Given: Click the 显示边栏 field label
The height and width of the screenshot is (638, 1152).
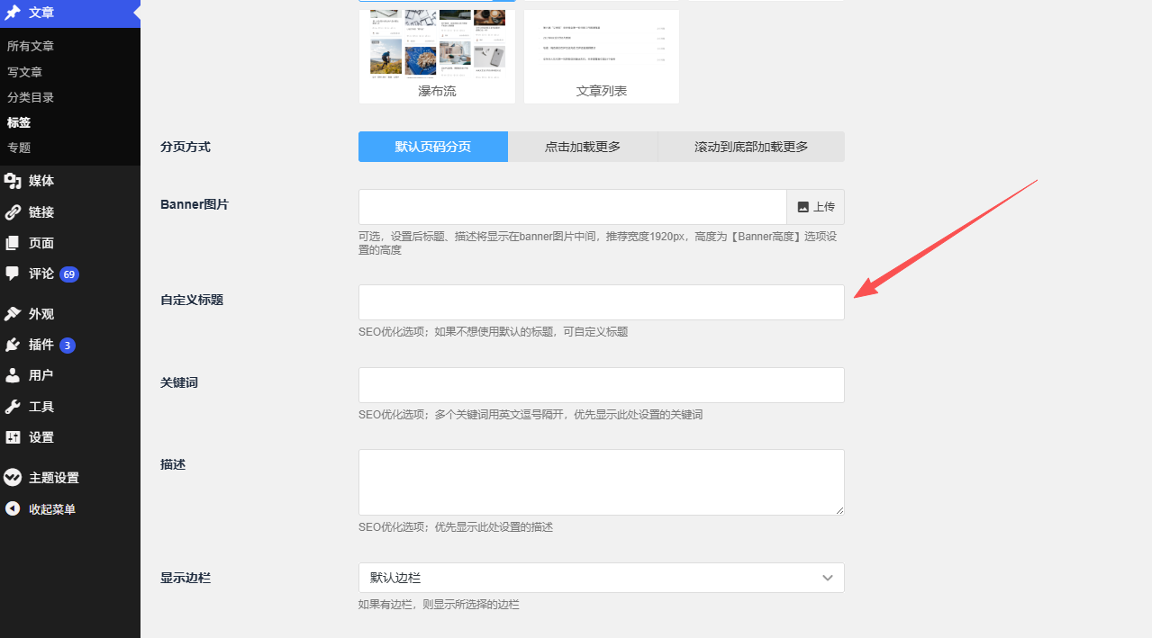Looking at the screenshot, I should [x=186, y=578].
